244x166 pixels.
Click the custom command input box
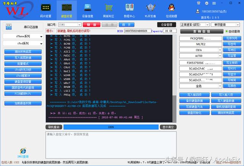111,145
